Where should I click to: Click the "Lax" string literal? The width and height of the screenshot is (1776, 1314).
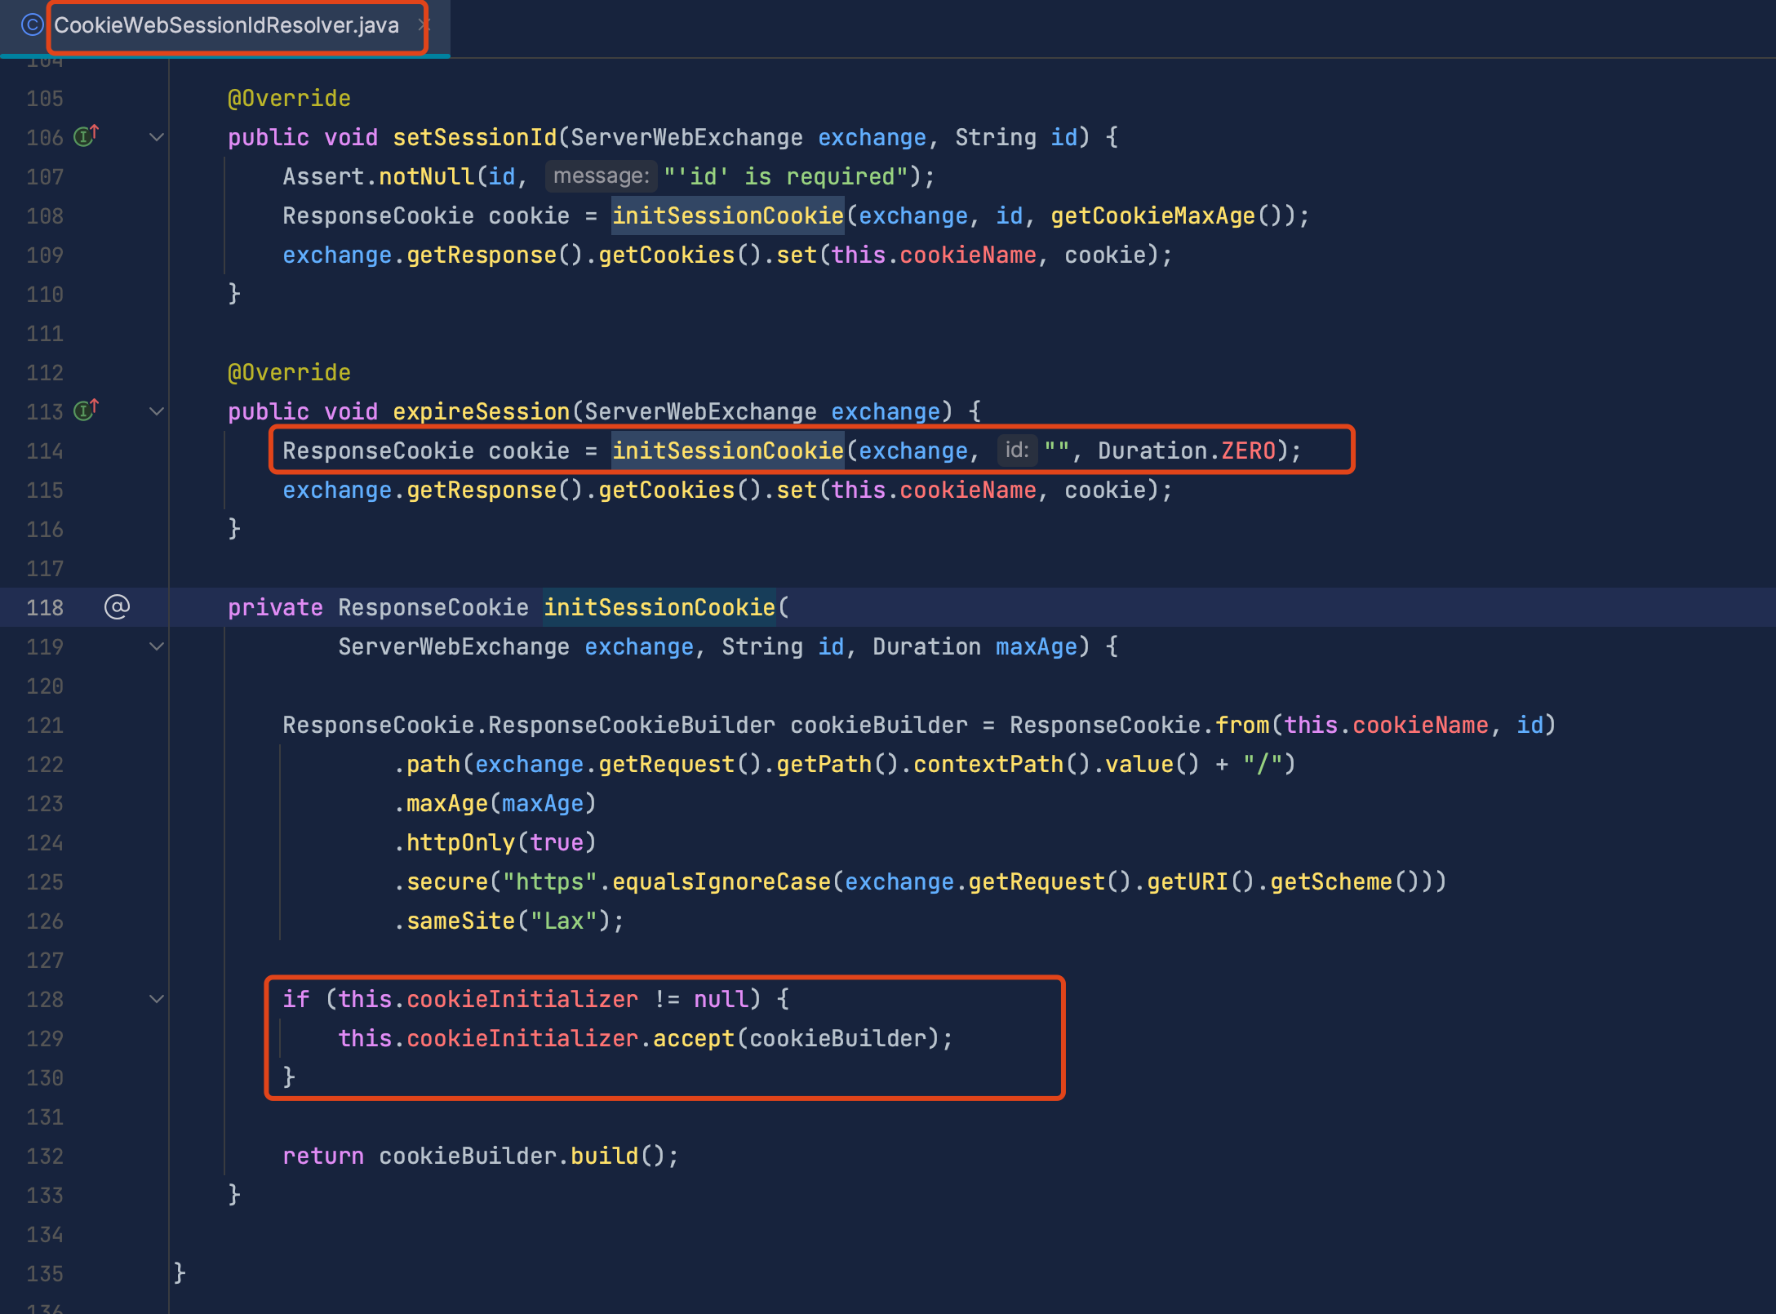point(564,921)
